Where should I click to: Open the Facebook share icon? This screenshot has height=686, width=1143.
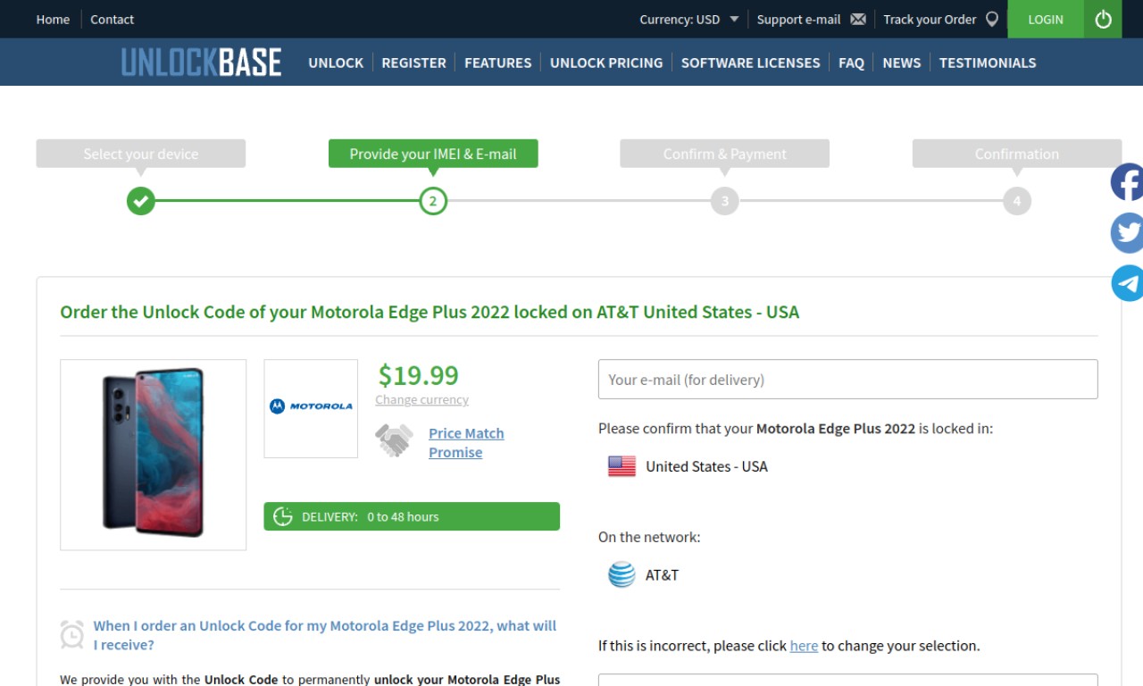1127,182
